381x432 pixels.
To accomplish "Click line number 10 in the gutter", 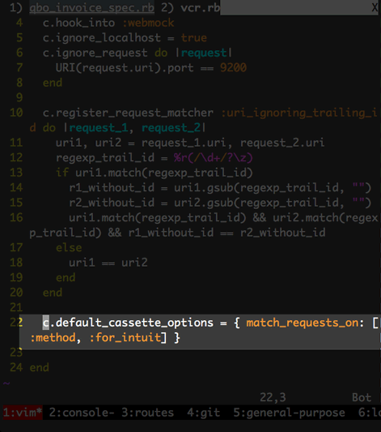I will point(16,113).
